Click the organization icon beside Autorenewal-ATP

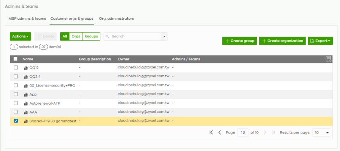tap(26, 103)
